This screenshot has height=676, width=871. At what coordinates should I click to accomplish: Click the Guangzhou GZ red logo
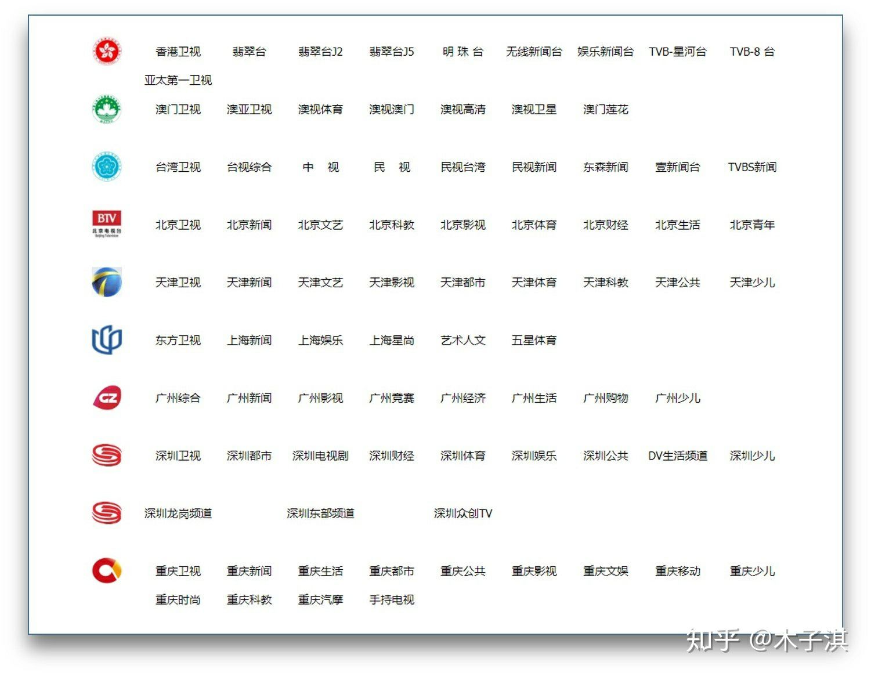click(x=107, y=397)
